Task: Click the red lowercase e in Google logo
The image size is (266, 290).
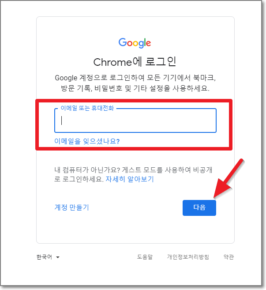Action: click(x=148, y=43)
